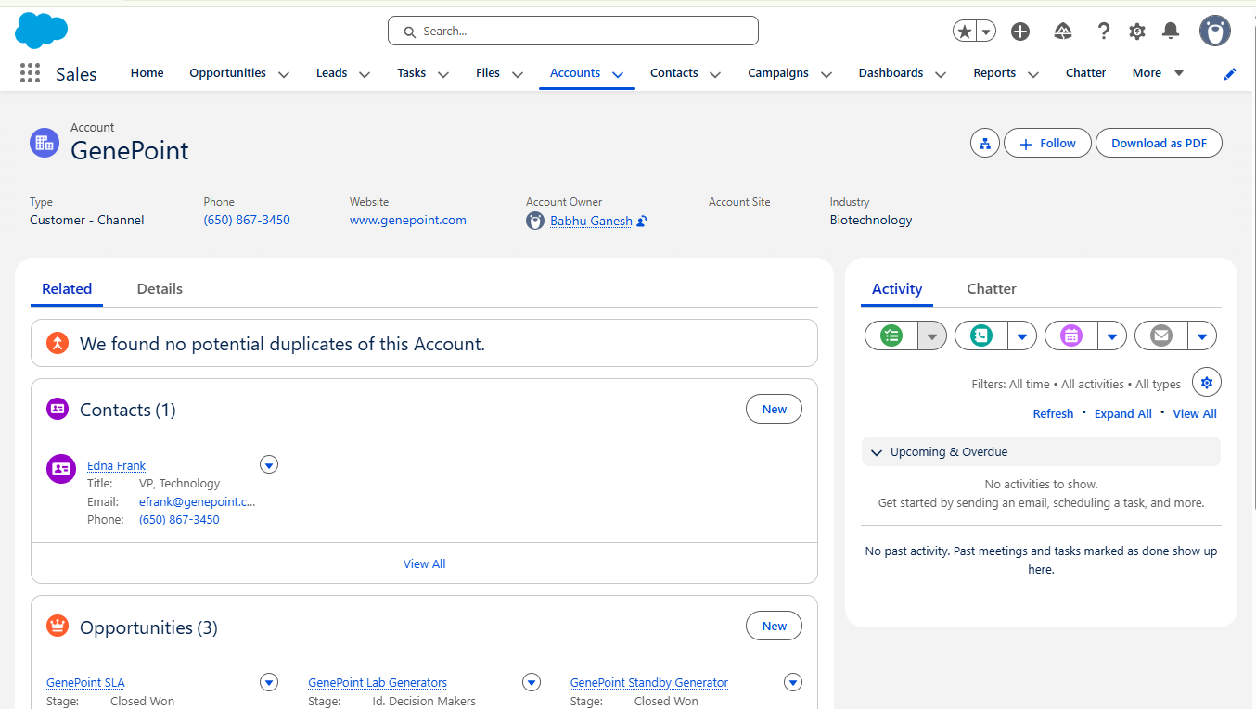Click the change owner icon beside Babhu Ganesh
The image size is (1256, 709).
coord(642,222)
